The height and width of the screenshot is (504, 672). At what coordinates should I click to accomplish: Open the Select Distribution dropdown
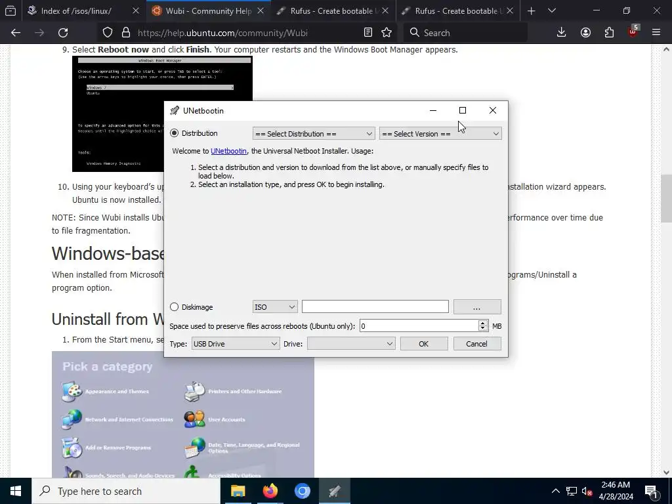tap(314, 134)
